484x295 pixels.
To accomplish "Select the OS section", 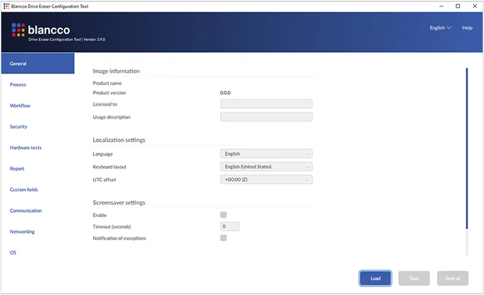I will click(x=13, y=252).
